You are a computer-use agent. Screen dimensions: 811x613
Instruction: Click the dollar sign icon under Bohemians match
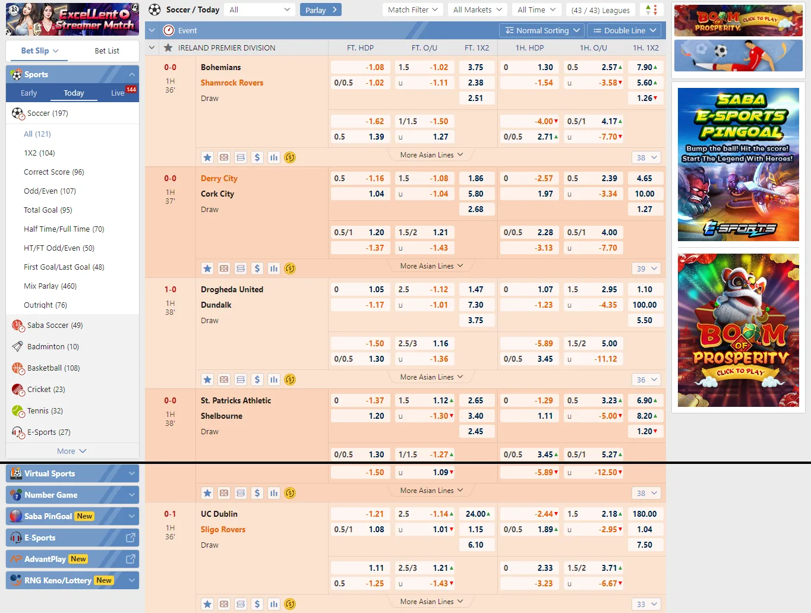click(257, 157)
